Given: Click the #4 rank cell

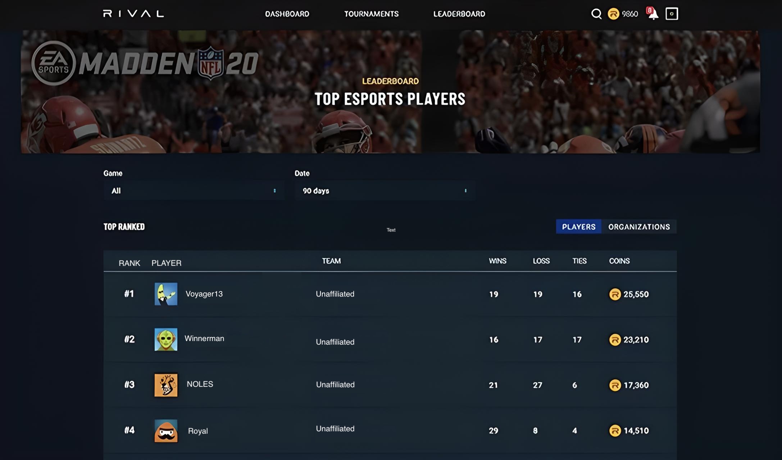Looking at the screenshot, I should 129,430.
